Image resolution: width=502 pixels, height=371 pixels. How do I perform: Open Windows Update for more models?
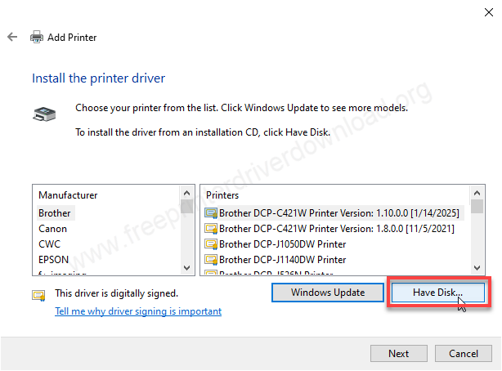[x=327, y=293]
